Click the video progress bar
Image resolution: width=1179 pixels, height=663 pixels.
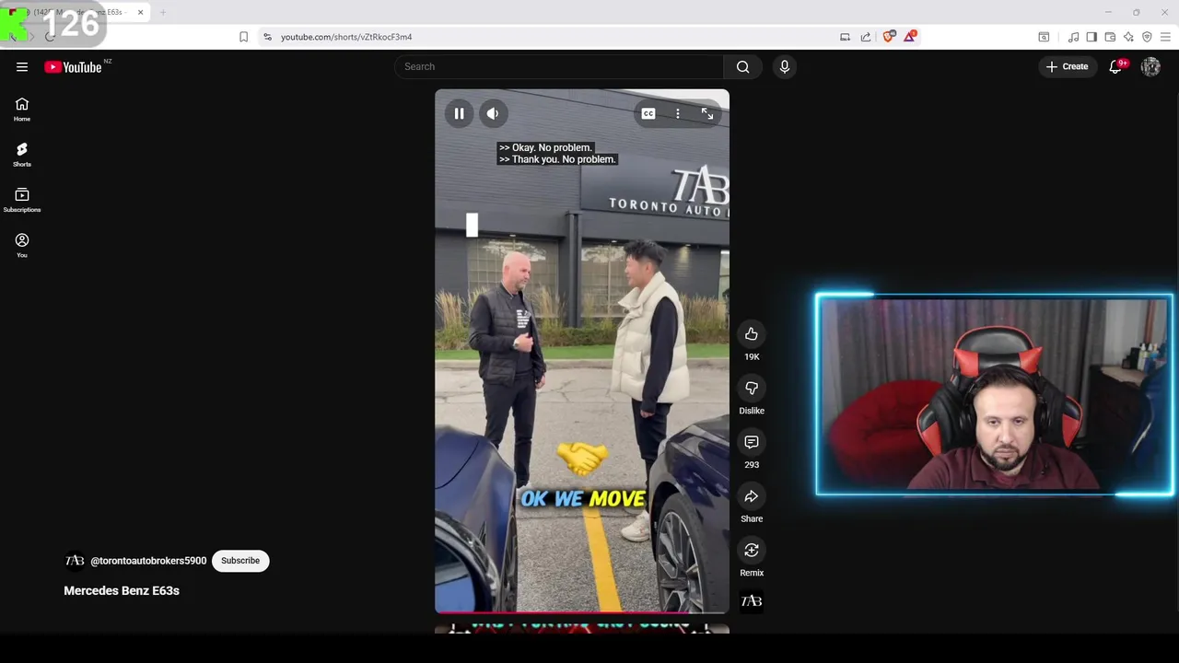click(x=582, y=611)
